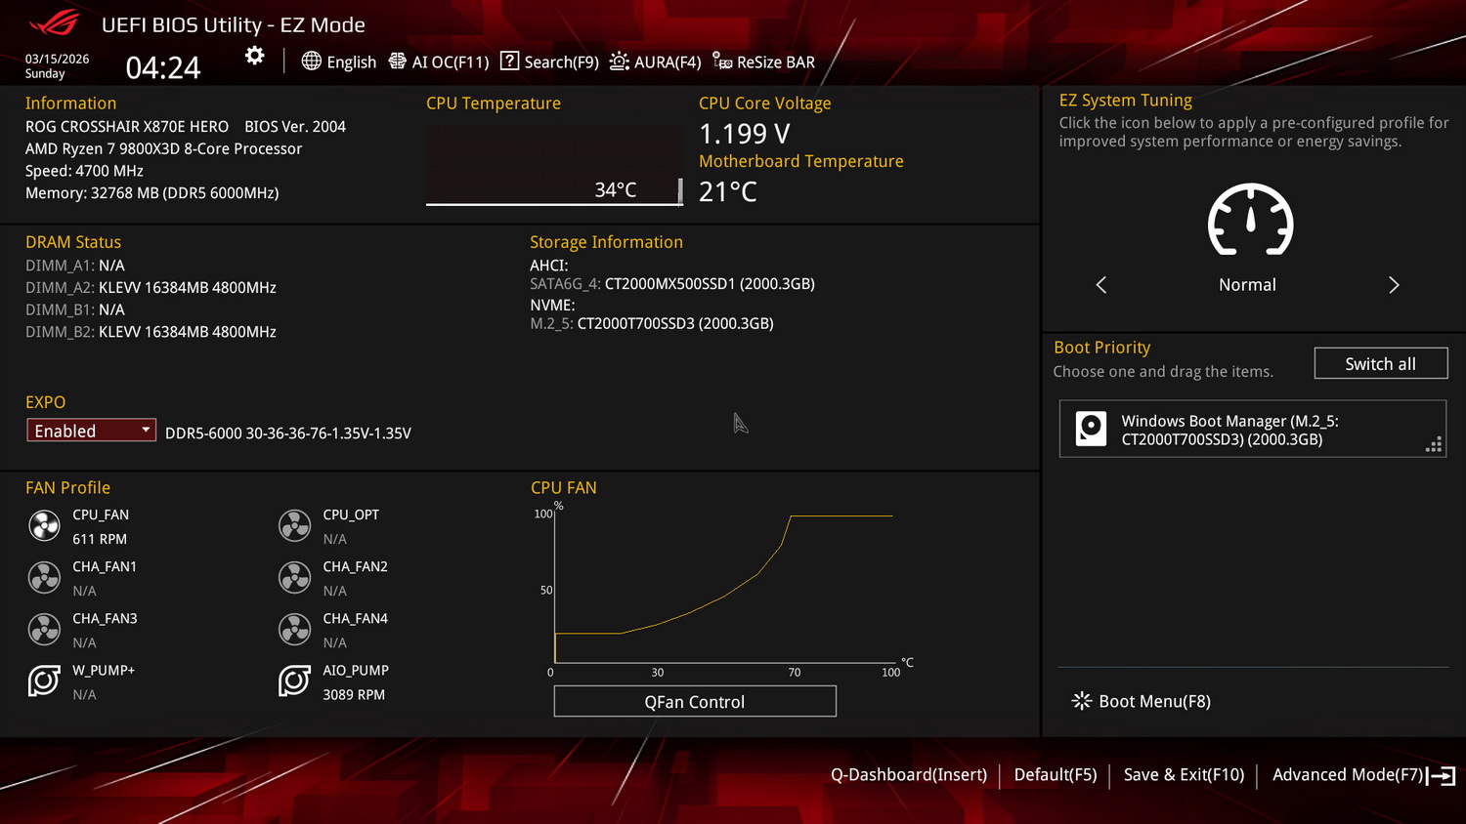Click the Windows Boot Manager disk icon
The width and height of the screenshot is (1466, 824).
1091,429
